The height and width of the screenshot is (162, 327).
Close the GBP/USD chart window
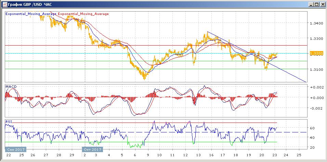322,4
